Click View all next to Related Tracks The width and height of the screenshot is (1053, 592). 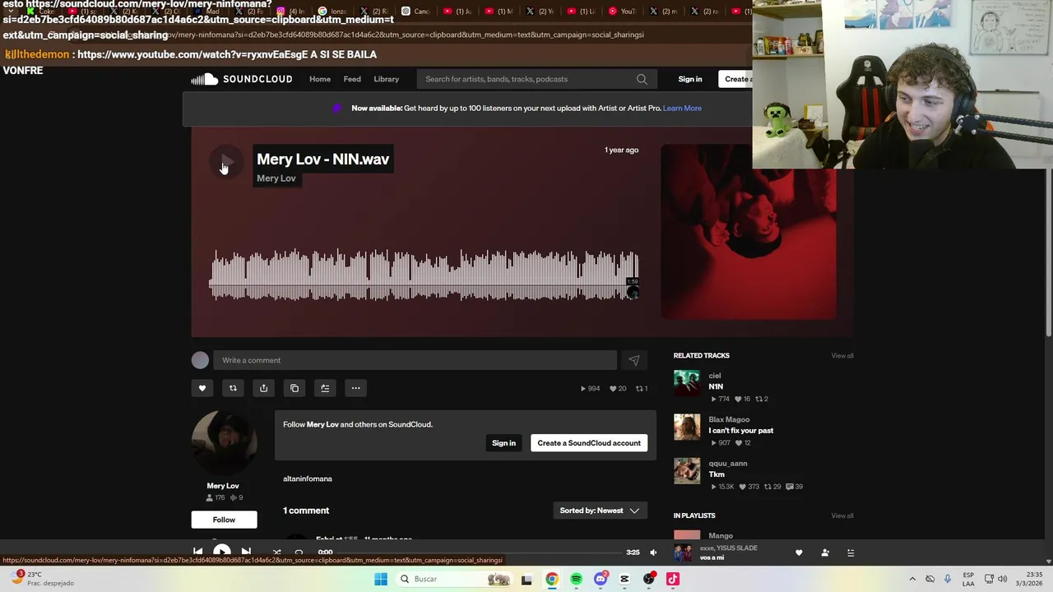pyautogui.click(x=842, y=355)
